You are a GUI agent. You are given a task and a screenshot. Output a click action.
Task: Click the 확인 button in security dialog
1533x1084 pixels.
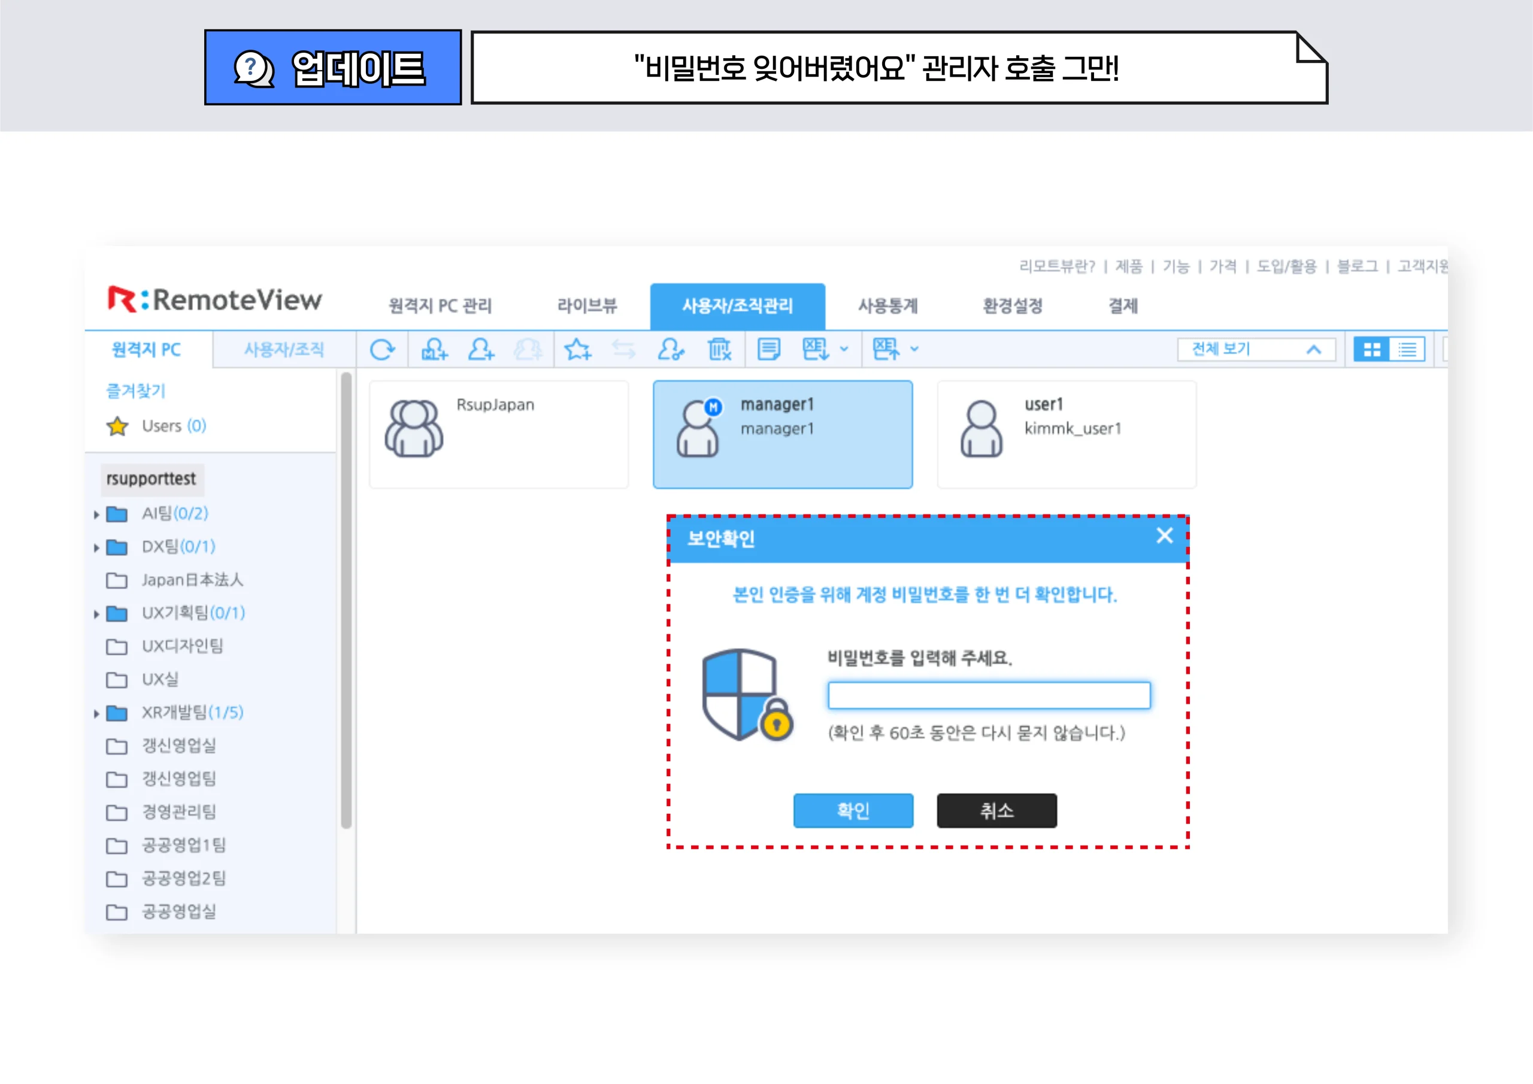(x=853, y=811)
